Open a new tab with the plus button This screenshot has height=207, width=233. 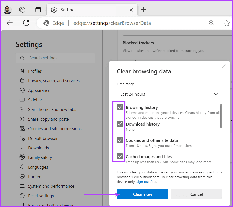click(x=144, y=10)
